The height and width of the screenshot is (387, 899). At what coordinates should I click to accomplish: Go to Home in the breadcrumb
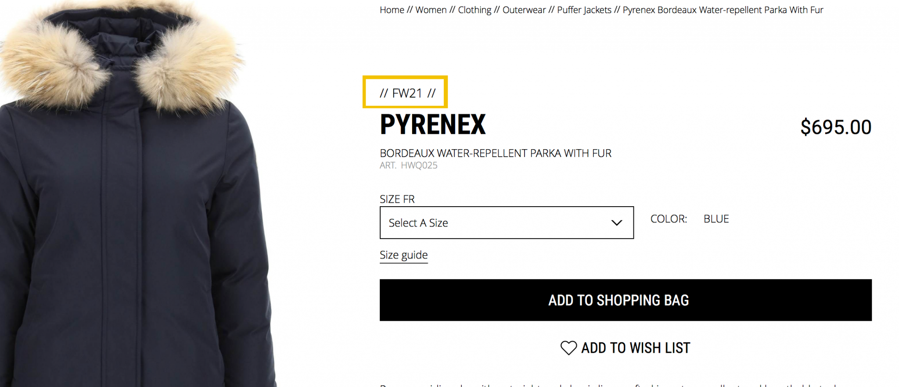[392, 10]
